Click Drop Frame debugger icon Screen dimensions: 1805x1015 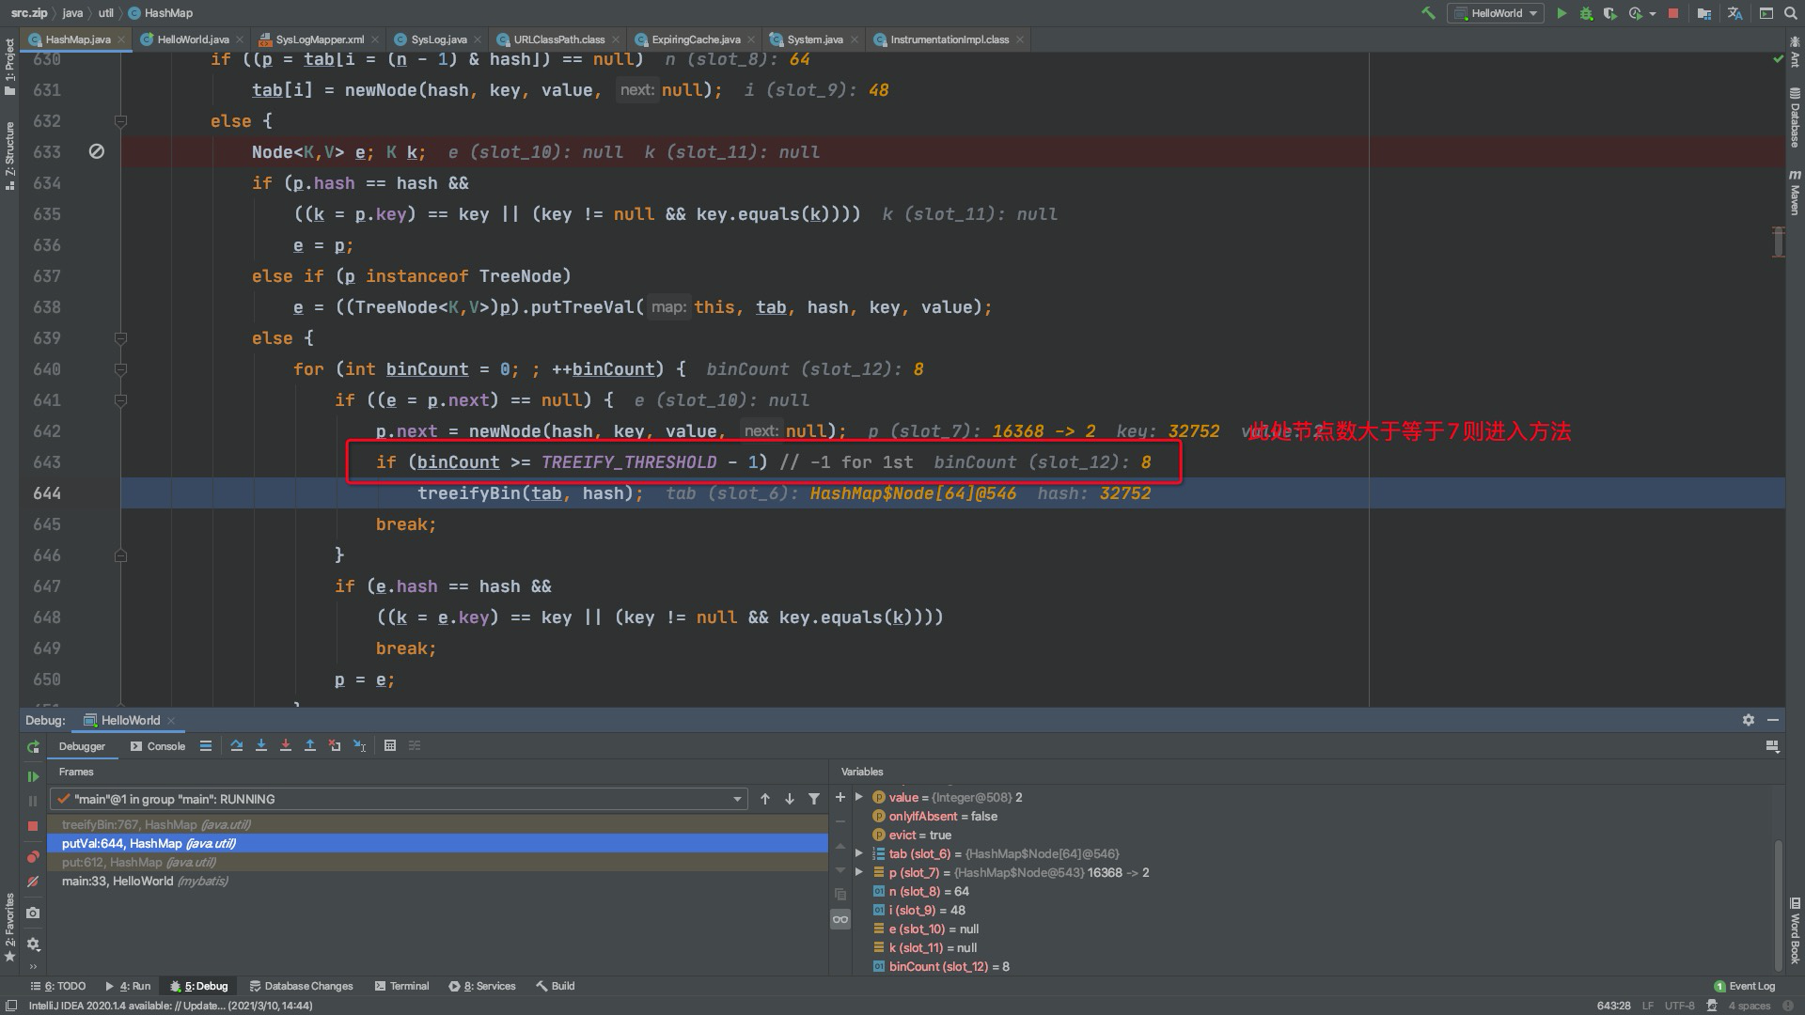335,745
